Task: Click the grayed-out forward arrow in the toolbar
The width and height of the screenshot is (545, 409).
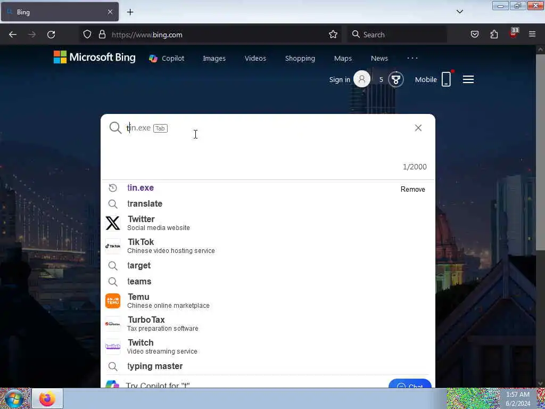Action: pyautogui.click(x=32, y=35)
